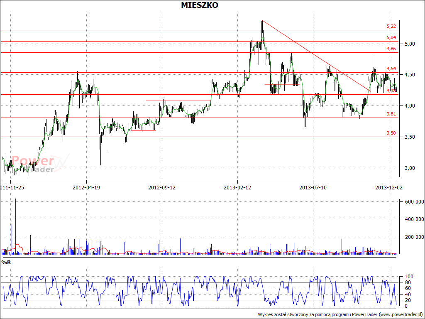
Task: Select the red 4,86 level label
Action: point(391,49)
